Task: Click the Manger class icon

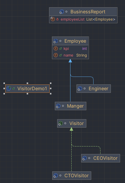Action: tap(58, 106)
